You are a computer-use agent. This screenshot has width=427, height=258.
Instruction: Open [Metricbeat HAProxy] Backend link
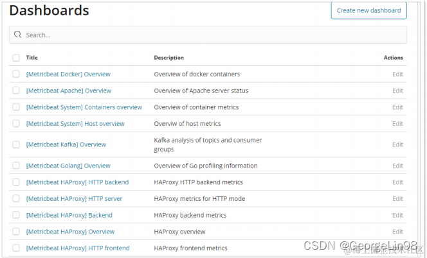[x=69, y=215]
